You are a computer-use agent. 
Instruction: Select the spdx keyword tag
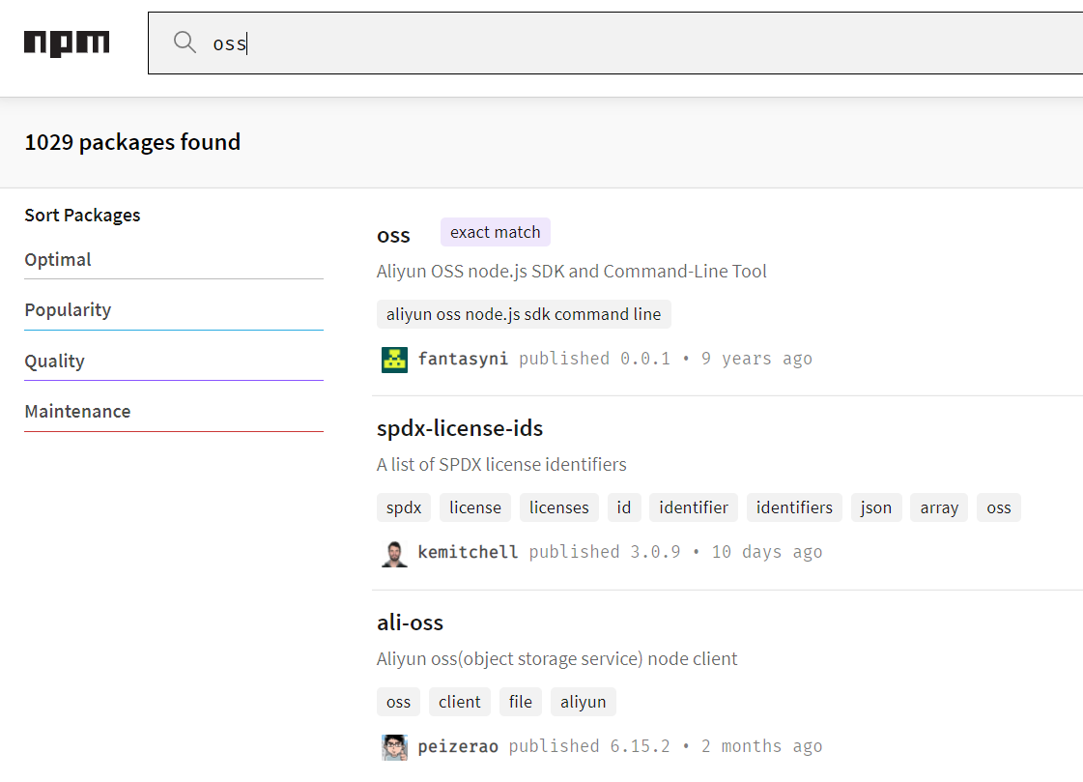point(404,507)
